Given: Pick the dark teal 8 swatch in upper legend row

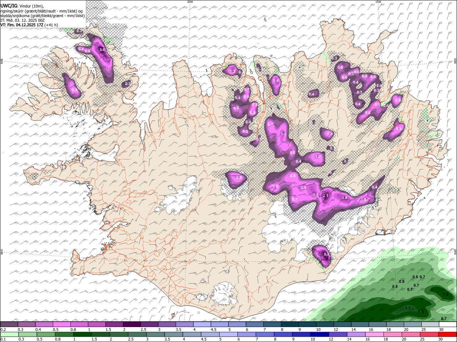Looking at the screenshot, I should (290, 324).
